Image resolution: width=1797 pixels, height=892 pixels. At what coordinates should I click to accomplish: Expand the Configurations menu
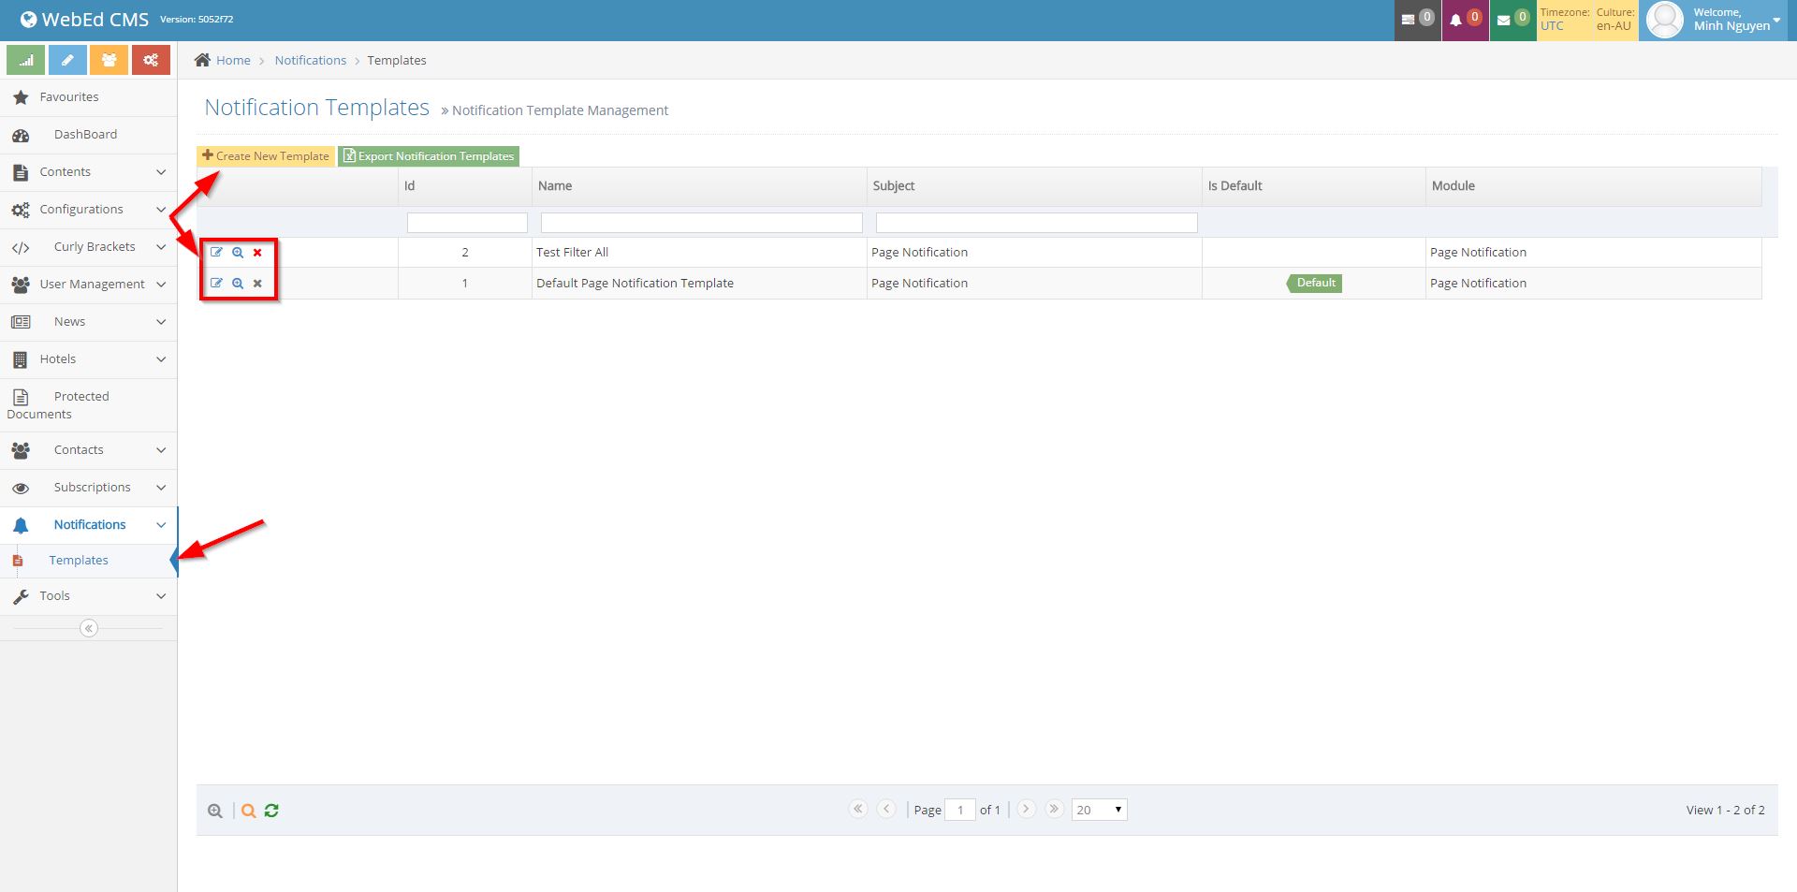(88, 210)
